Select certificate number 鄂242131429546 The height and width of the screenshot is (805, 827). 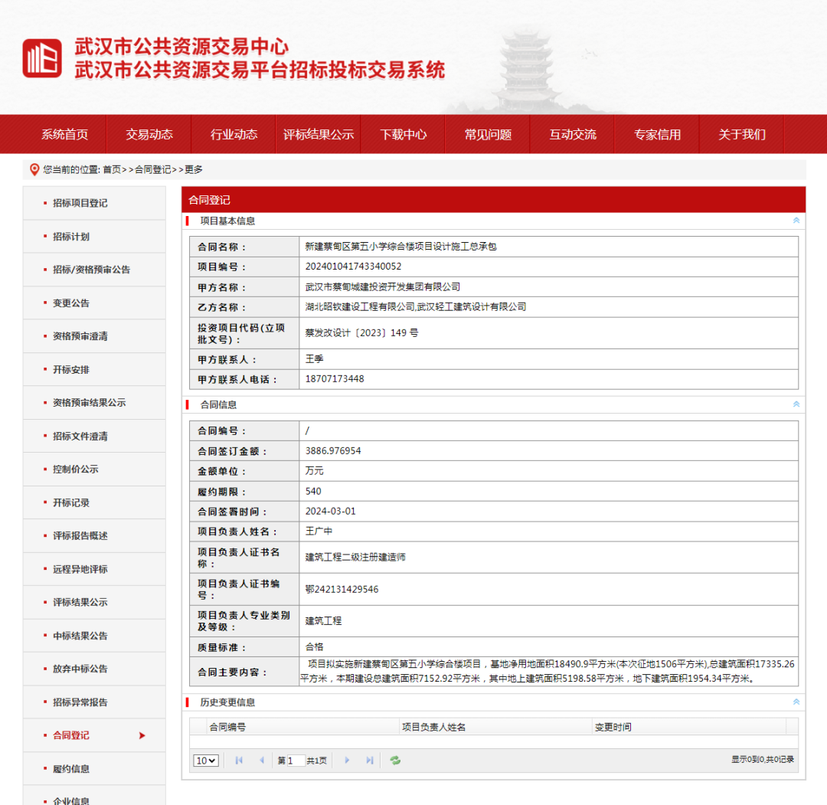(342, 589)
